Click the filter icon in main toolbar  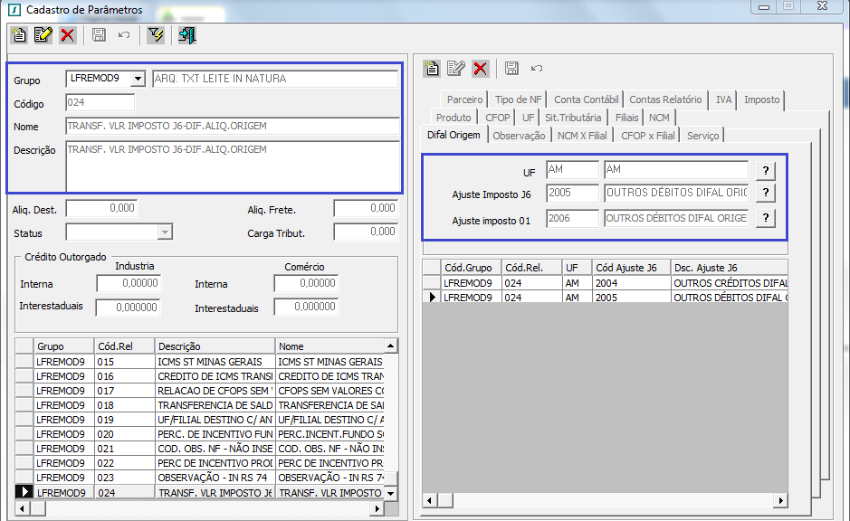[155, 35]
